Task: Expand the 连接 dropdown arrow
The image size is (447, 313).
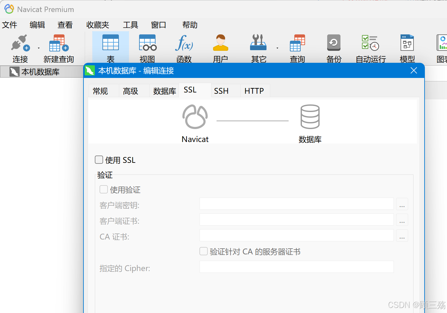Action: coord(39,48)
